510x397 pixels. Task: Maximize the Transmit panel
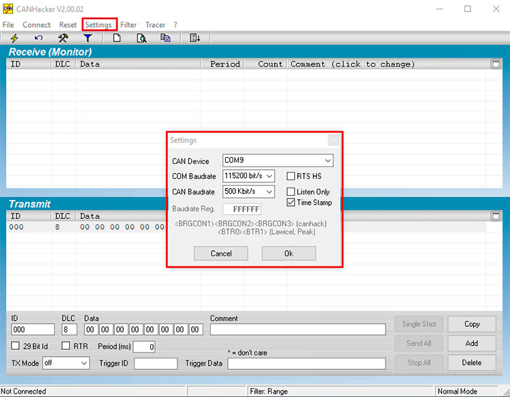pyautogui.click(x=496, y=216)
